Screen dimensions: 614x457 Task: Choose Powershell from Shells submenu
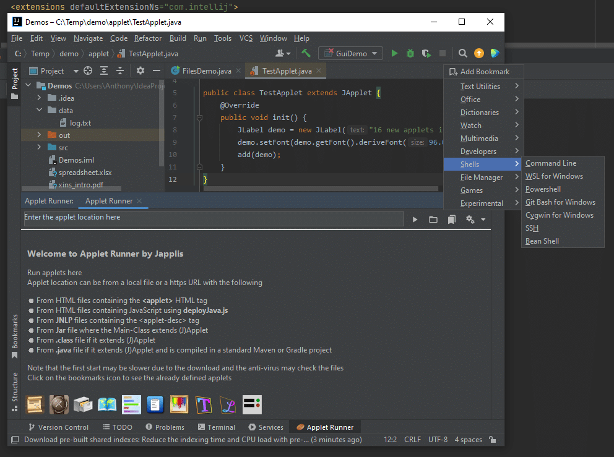pyautogui.click(x=543, y=189)
